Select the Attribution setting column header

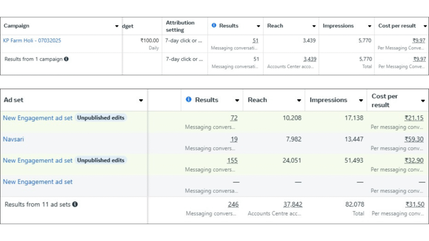point(180,26)
